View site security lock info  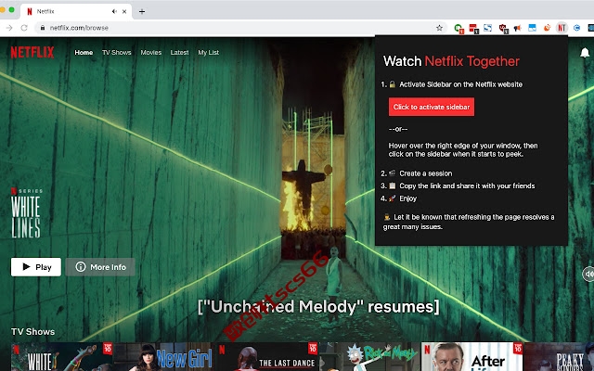(43, 28)
